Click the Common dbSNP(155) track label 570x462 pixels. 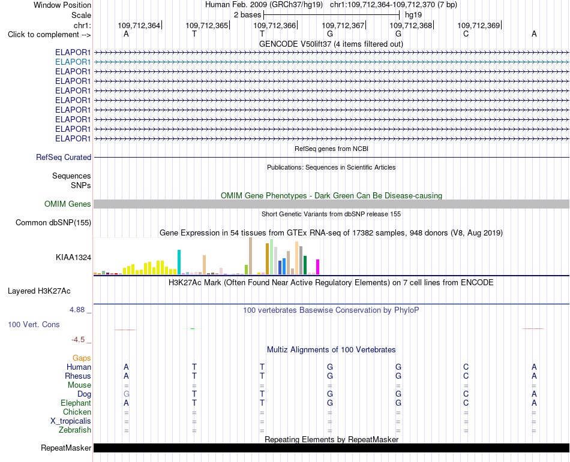pos(53,222)
